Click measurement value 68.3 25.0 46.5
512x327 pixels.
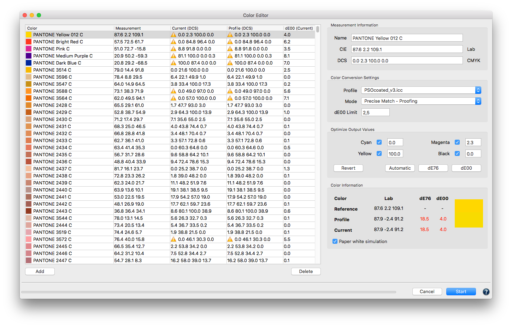(130, 126)
